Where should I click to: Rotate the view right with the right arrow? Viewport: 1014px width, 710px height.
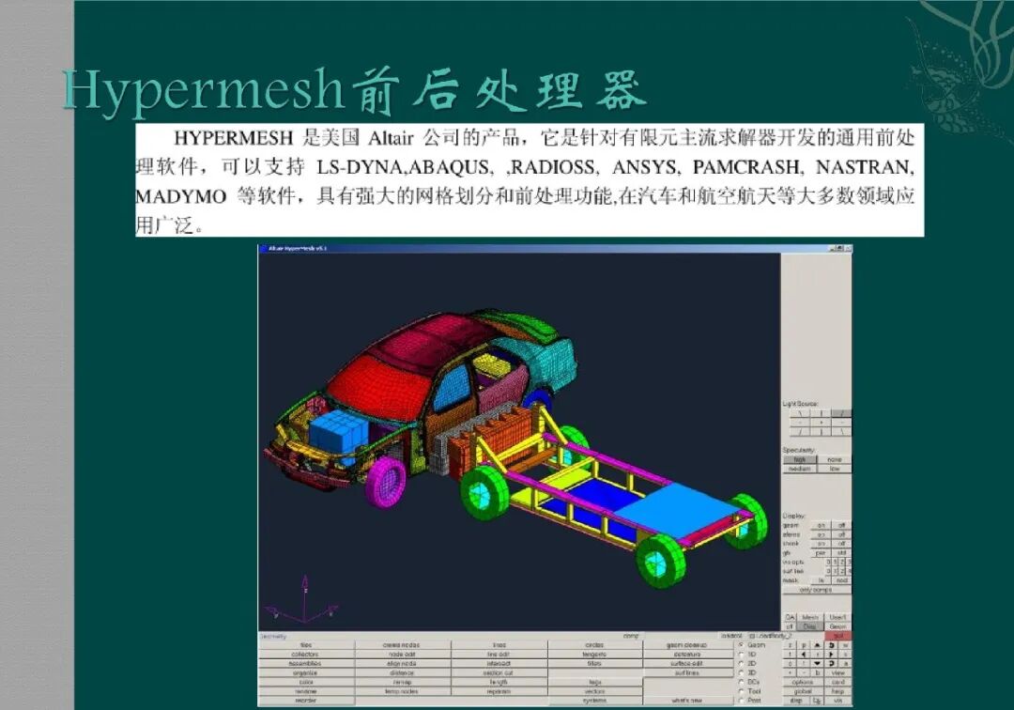[x=832, y=655]
